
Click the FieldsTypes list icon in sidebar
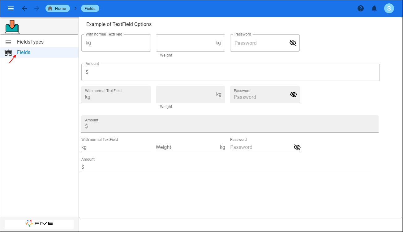pyautogui.click(x=8, y=42)
